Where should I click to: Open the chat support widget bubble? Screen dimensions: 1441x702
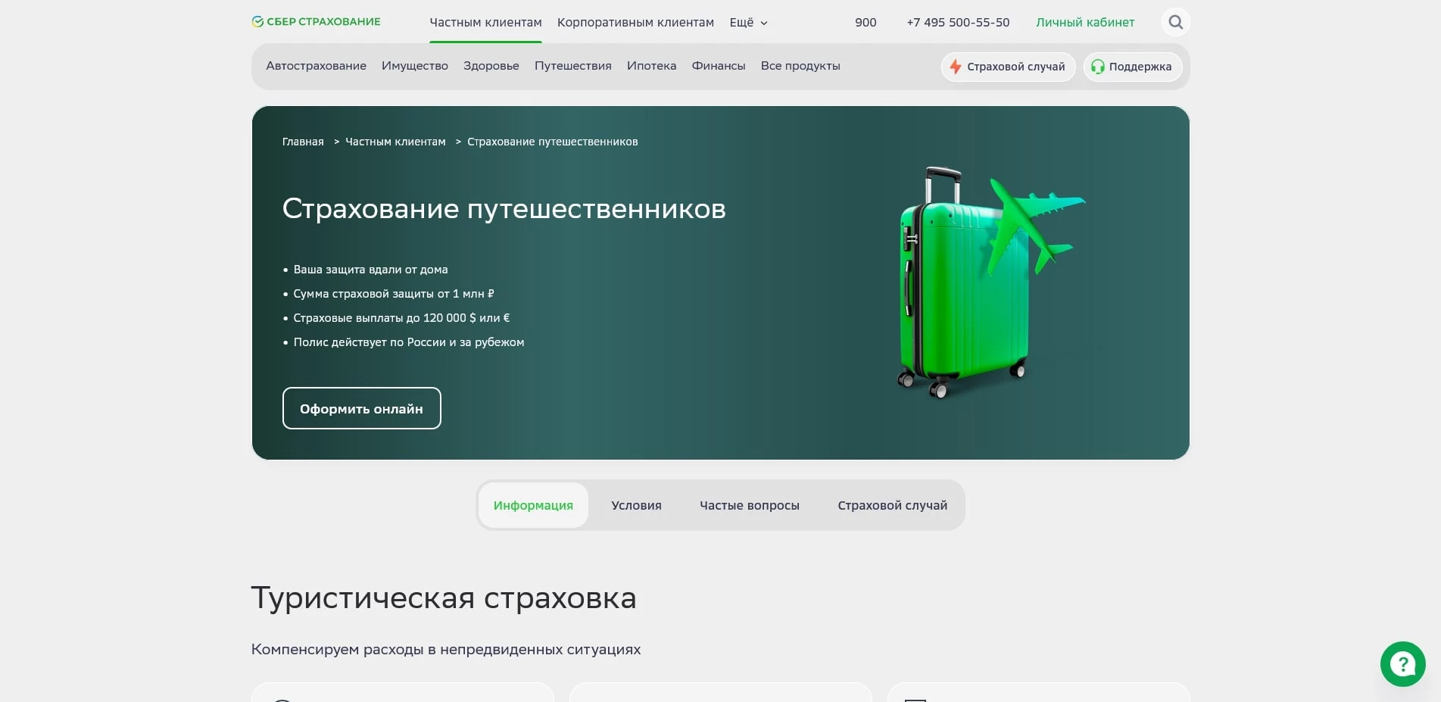[1402, 664]
